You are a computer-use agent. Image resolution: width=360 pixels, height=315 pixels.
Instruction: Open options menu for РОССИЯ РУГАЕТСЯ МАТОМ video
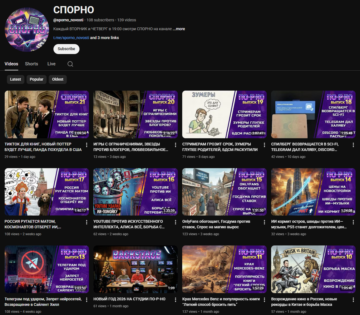click(x=87, y=222)
